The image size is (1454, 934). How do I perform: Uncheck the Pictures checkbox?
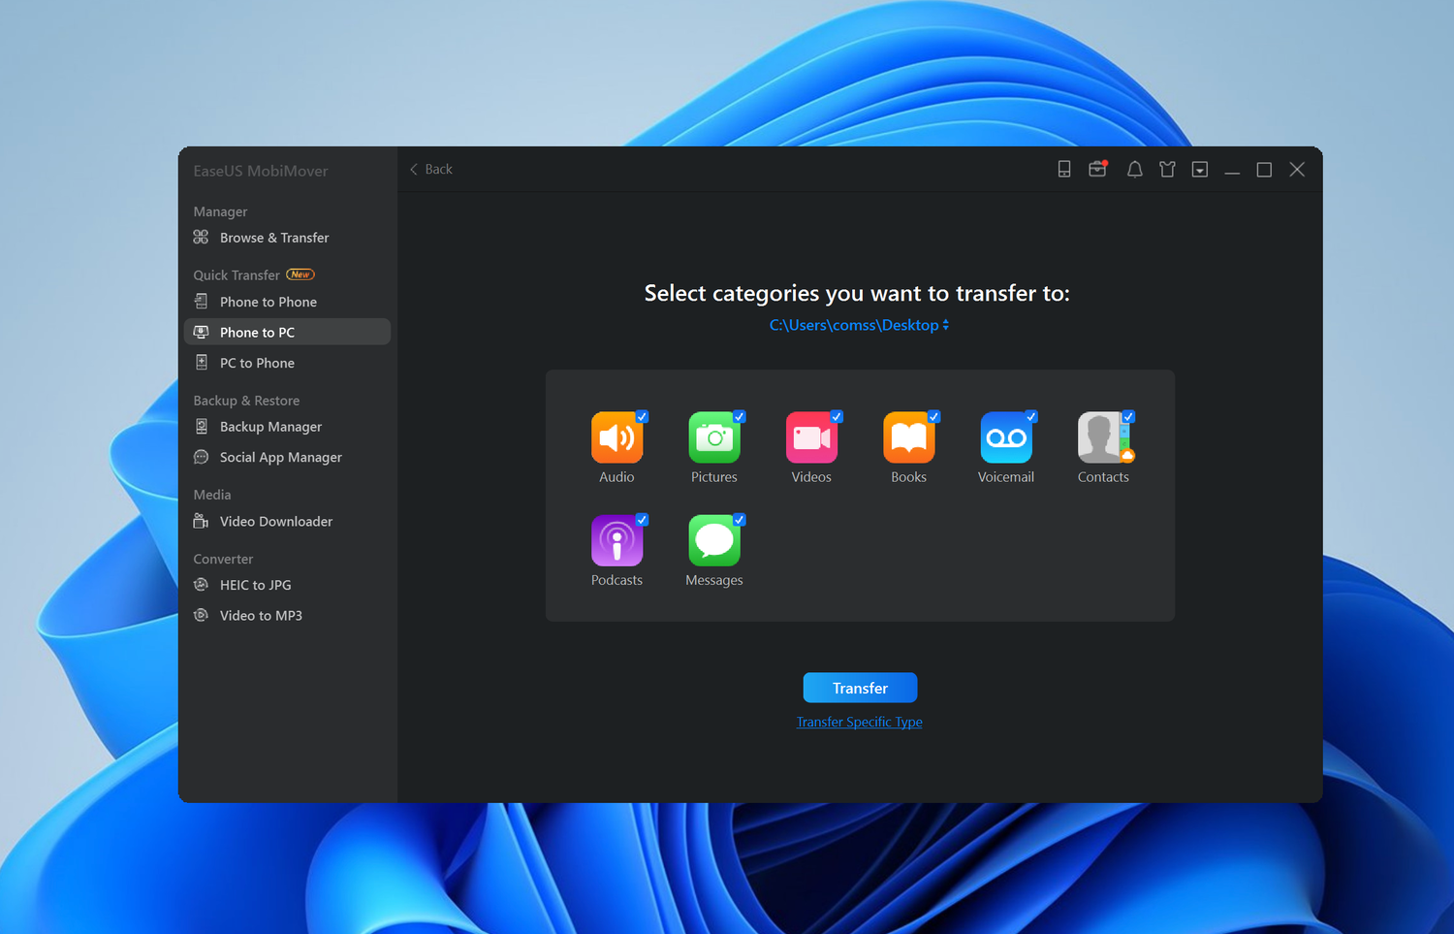point(740,416)
